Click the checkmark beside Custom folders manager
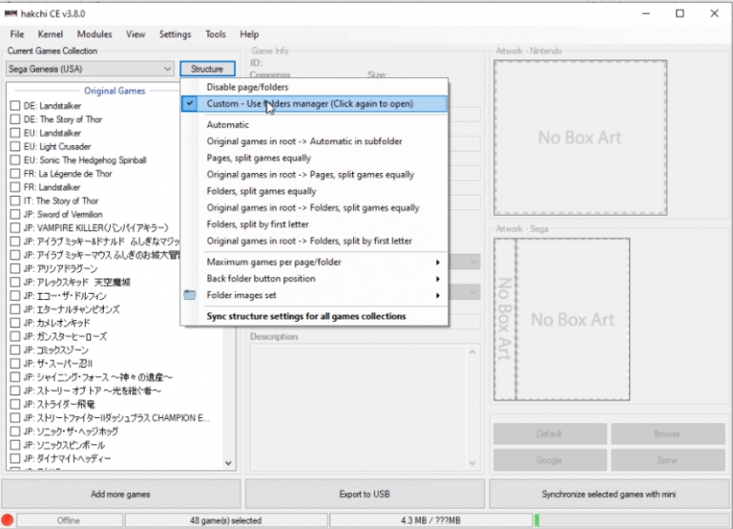This screenshot has width=733, height=529. 189,103
